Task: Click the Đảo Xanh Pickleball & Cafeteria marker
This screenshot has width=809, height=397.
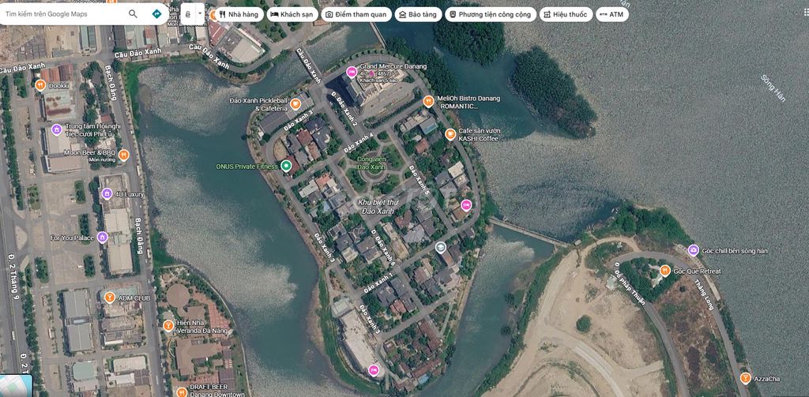Action: pos(295,104)
